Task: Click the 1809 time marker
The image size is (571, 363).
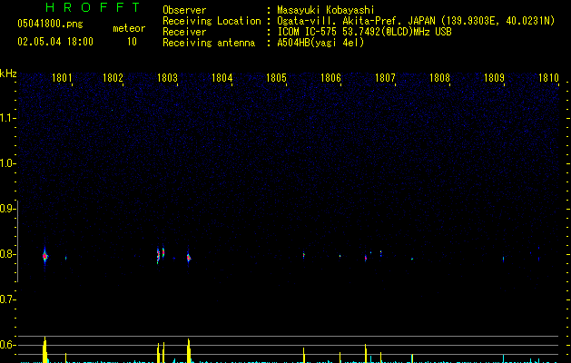Action: pos(494,78)
